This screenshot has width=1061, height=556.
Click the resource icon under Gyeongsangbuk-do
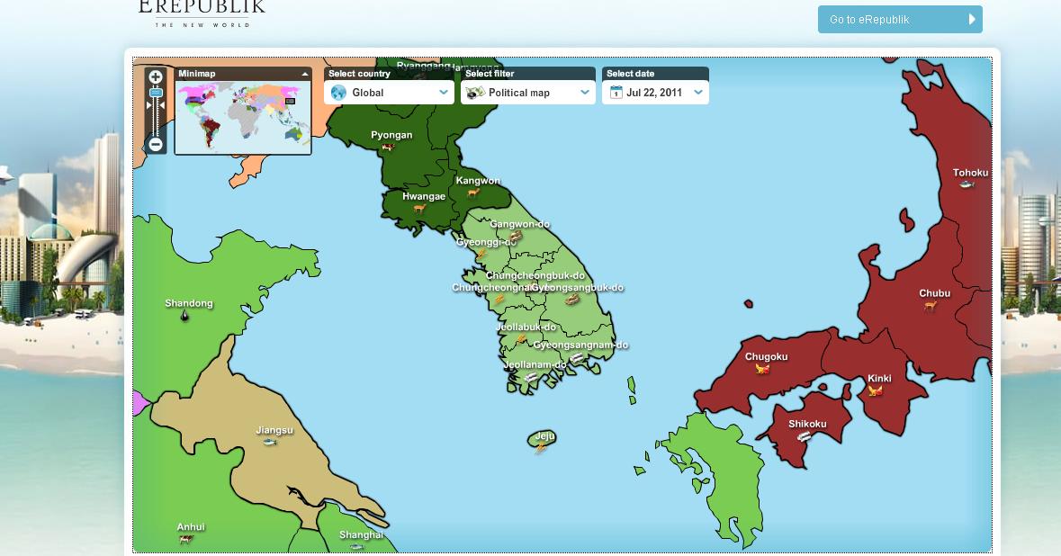(571, 299)
